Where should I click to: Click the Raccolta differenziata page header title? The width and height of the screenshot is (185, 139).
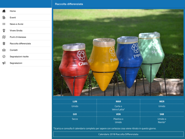point(69,4)
